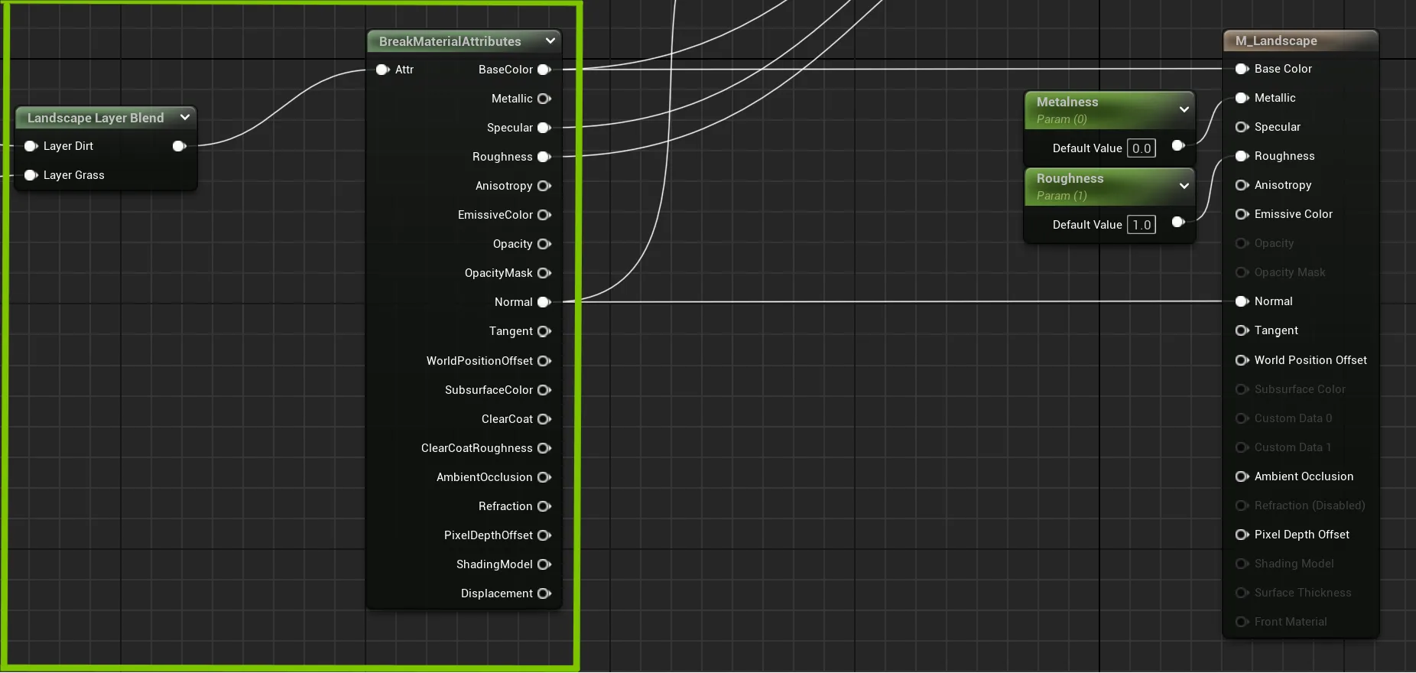Click Displacement output pin
The width and height of the screenshot is (1416, 673).
point(544,593)
